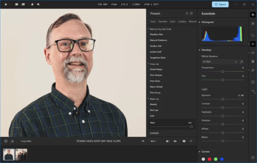Apply the Warm Detail preset
This screenshot has width=257, height=163.
156,87
